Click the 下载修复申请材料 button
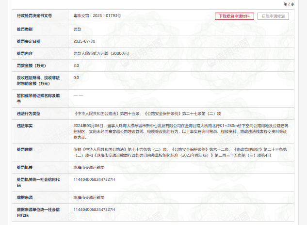Screen dimensions: 307x225 click(234, 16)
